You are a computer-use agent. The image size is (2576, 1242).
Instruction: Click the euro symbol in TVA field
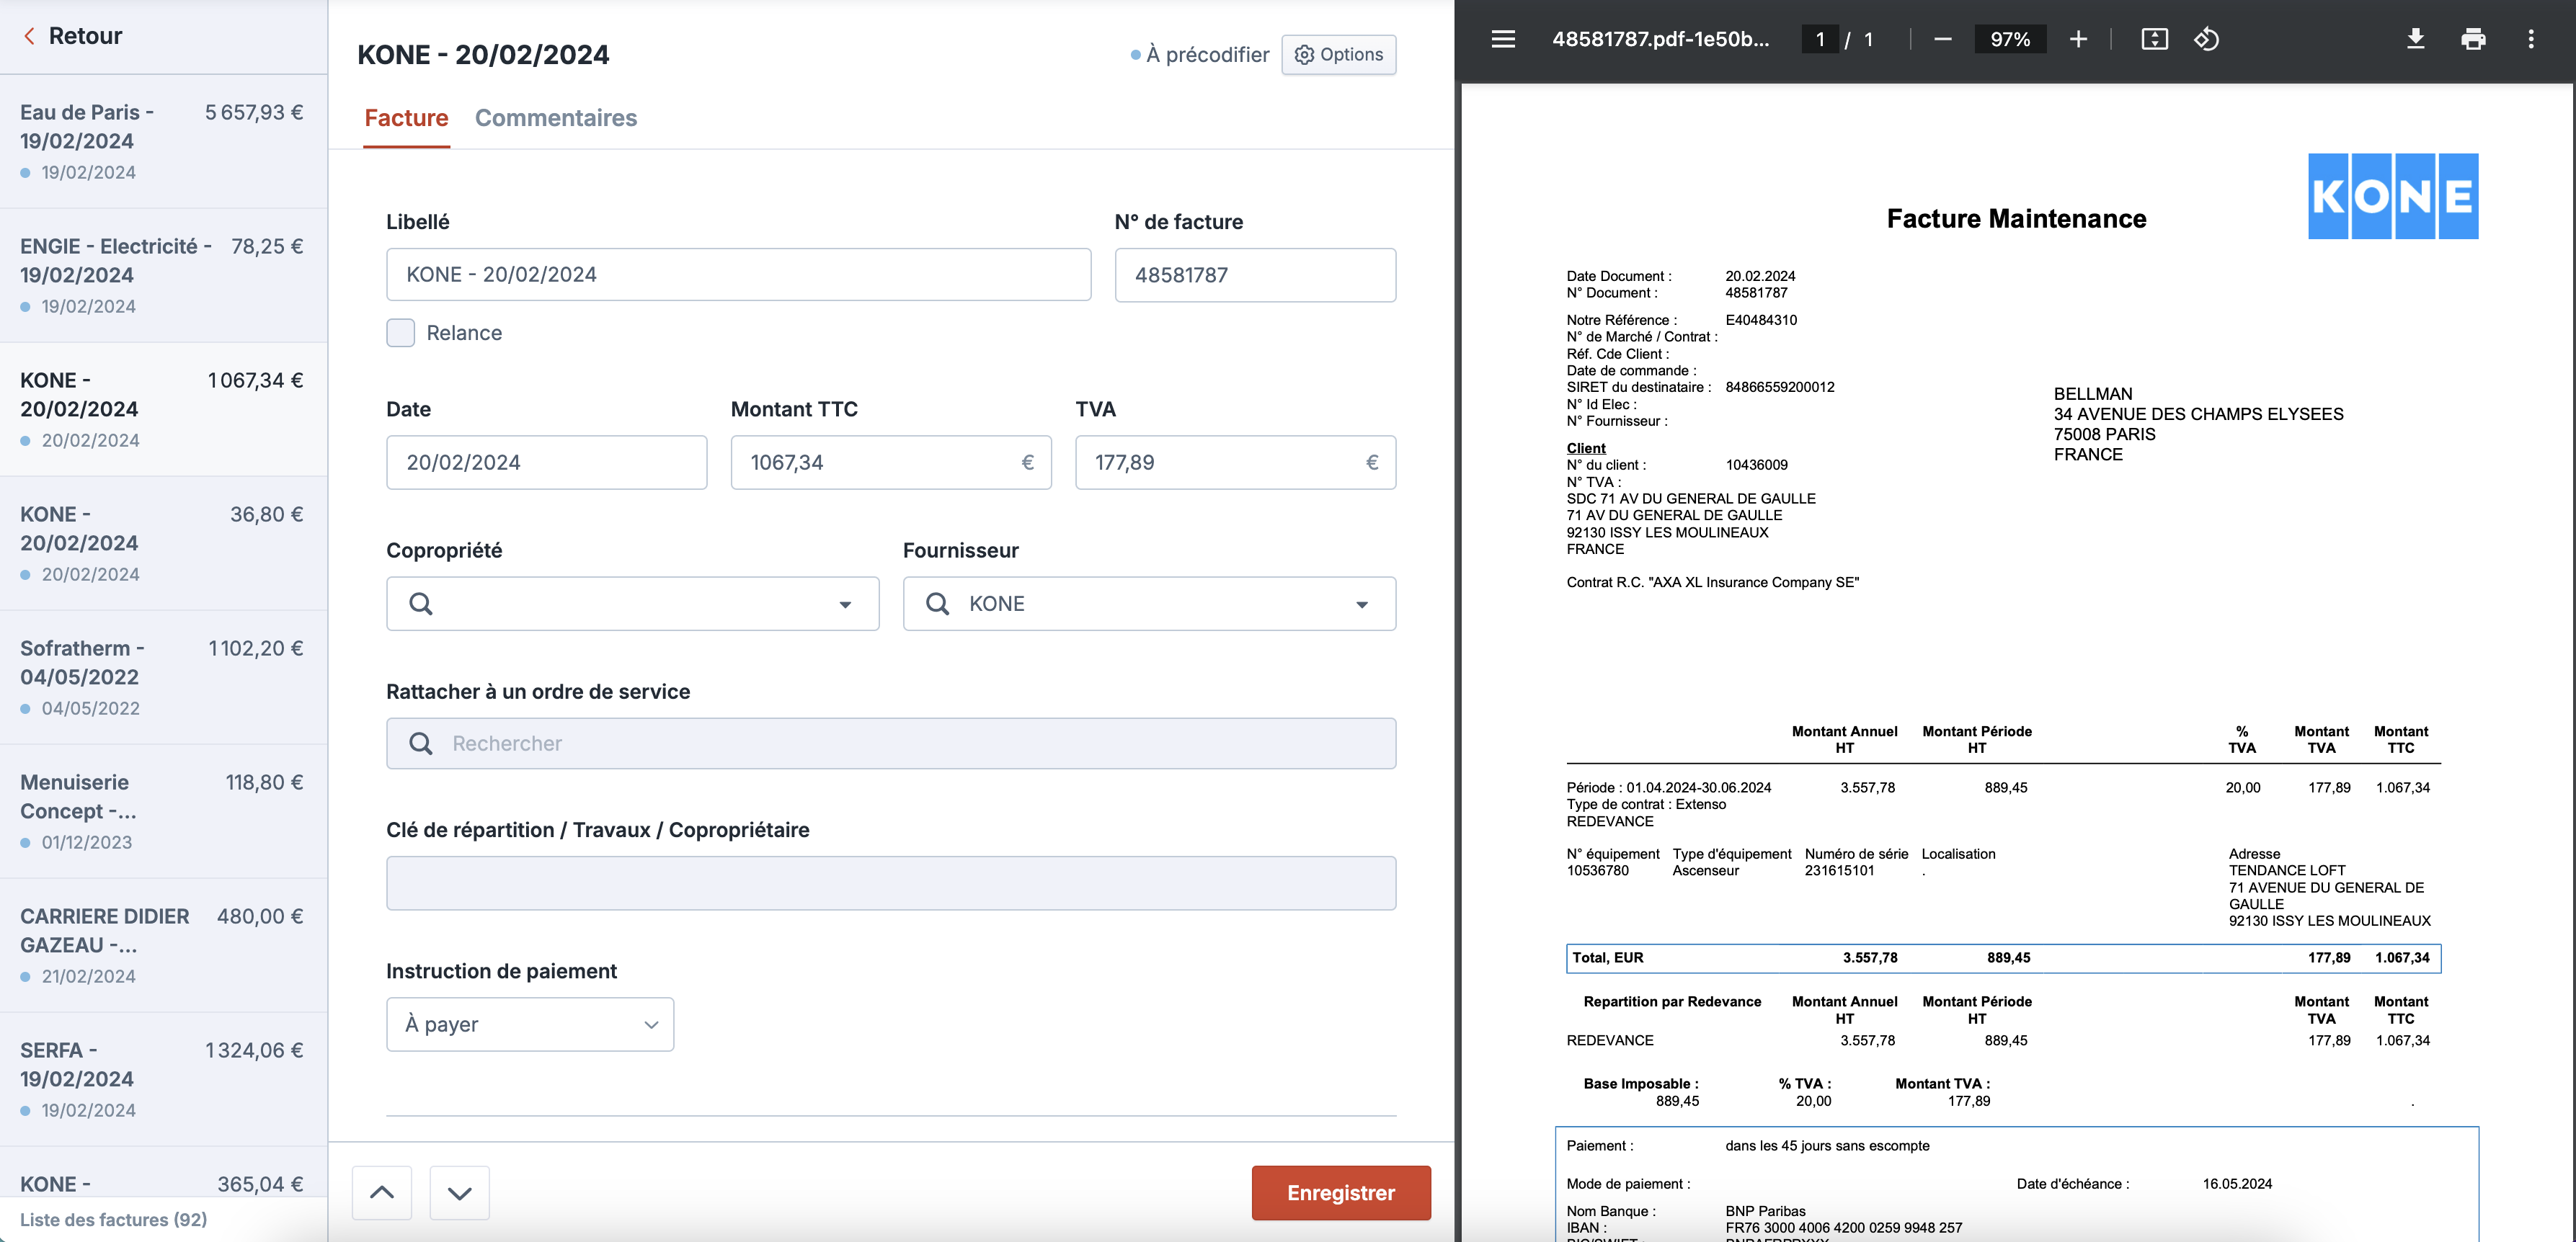(x=1372, y=463)
